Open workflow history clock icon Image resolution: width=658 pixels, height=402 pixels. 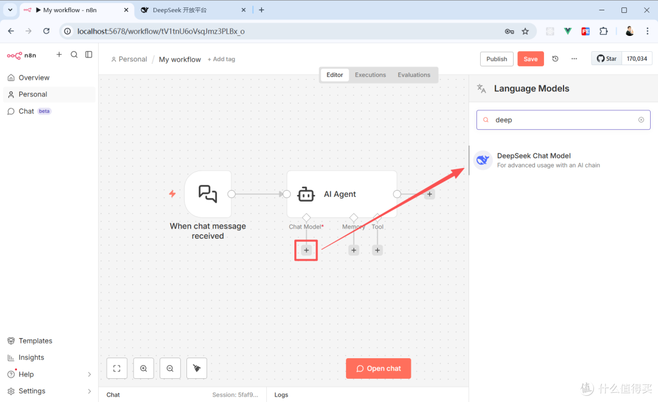(555, 58)
